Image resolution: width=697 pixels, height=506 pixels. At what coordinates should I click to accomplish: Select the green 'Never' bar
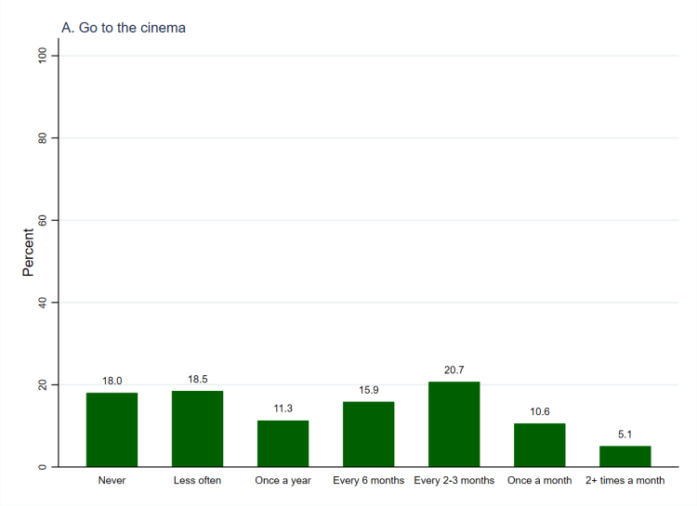[112, 430]
